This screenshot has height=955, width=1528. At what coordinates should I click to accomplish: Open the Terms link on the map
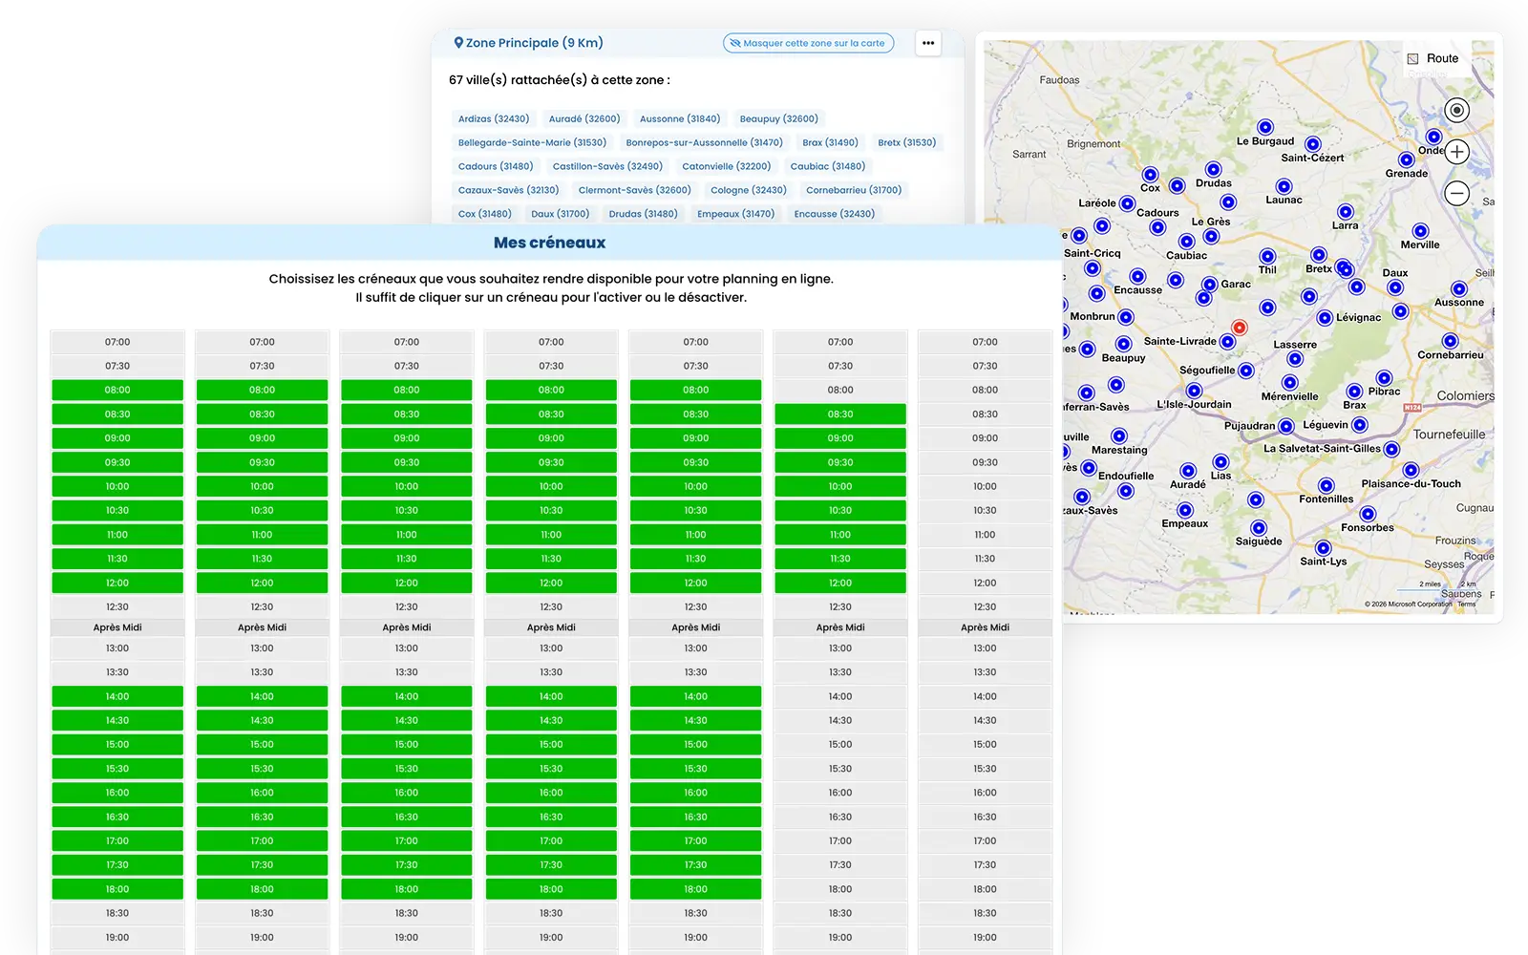[1466, 605]
